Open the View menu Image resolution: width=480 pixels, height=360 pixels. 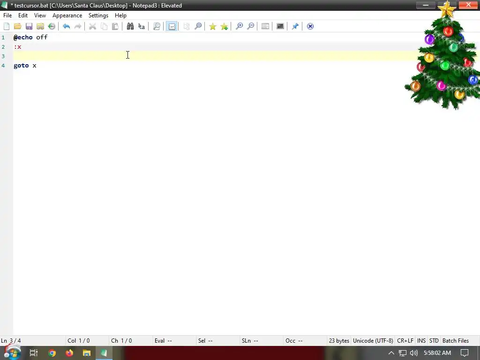[x=40, y=15]
